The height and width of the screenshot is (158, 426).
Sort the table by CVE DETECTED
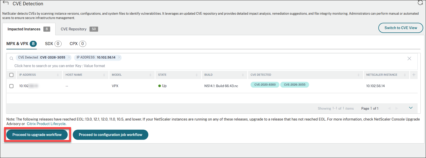pyautogui.click(x=359, y=75)
